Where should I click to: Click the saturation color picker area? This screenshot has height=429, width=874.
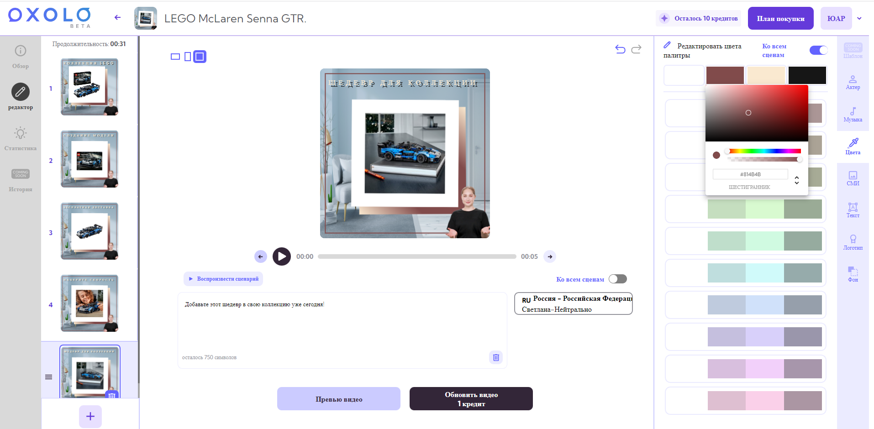tap(757, 113)
